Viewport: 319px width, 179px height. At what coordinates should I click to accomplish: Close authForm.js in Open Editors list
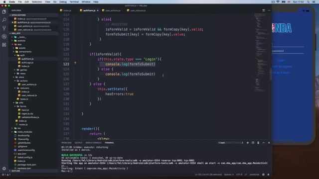[x=12, y=22]
